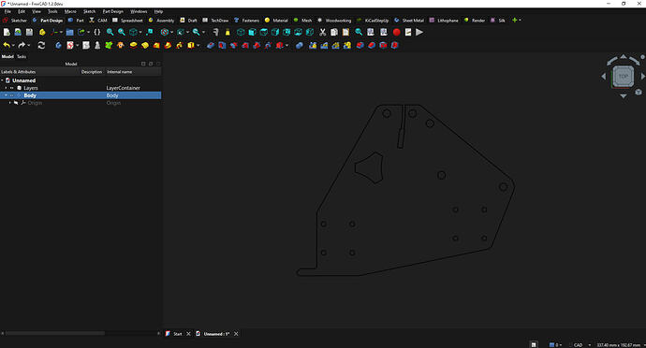Image resolution: width=646 pixels, height=348 pixels.
Task: Click the Cut scissors icon
Action: 323,32
